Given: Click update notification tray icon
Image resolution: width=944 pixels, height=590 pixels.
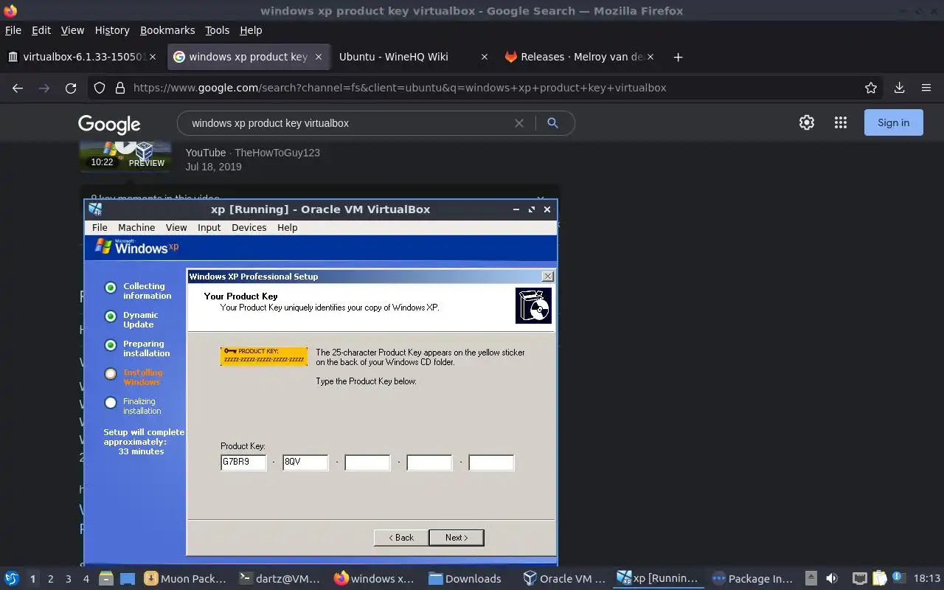Looking at the screenshot, I should [898, 577].
